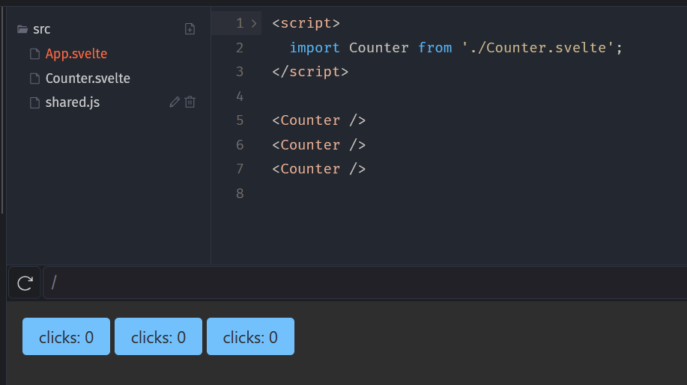This screenshot has width=687, height=385.
Task: Click the file icon next to App.svelte
Action: (34, 54)
